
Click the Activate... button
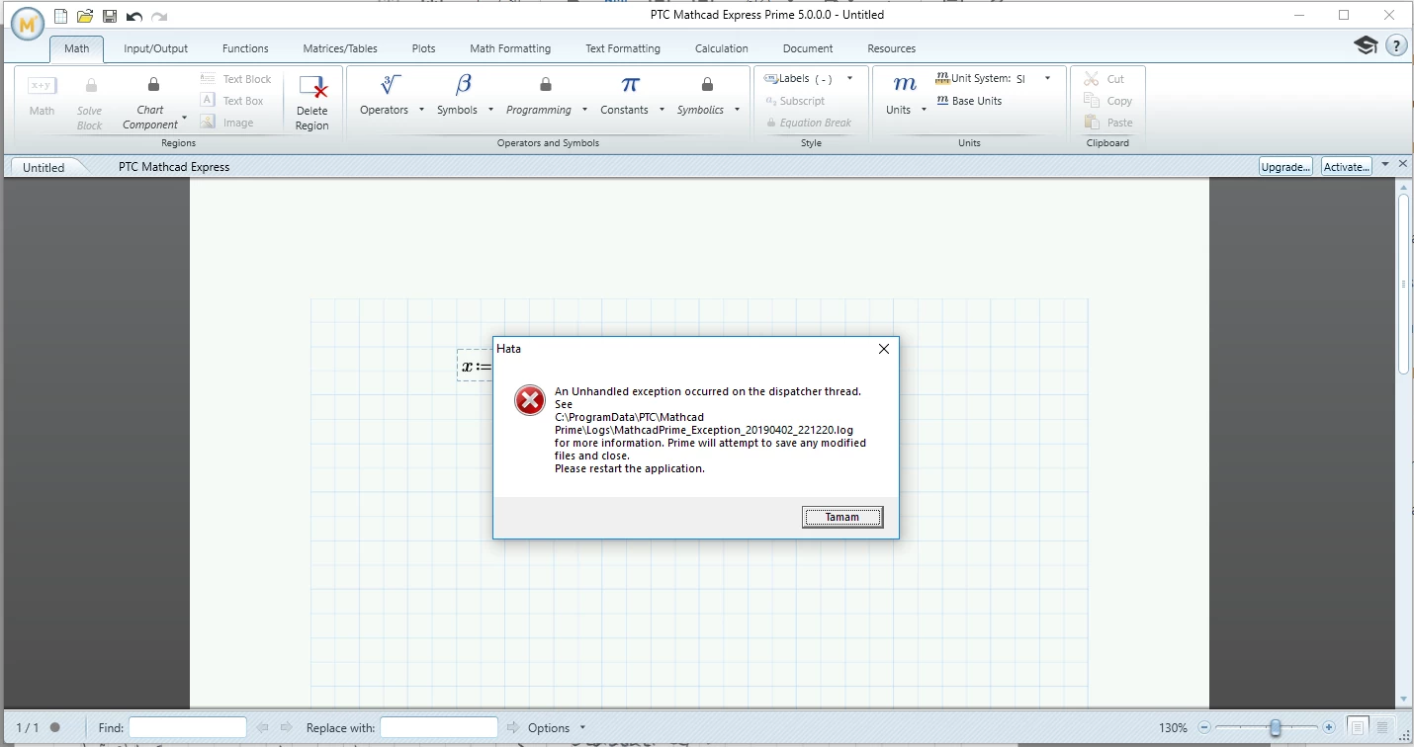(x=1347, y=166)
